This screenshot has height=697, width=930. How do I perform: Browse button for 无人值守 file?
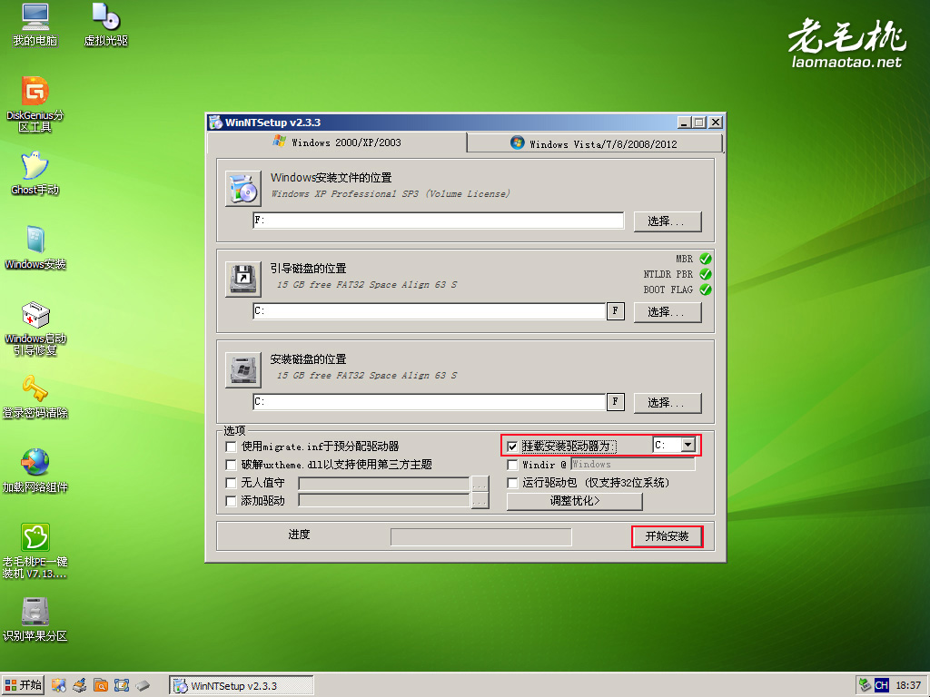click(x=480, y=484)
